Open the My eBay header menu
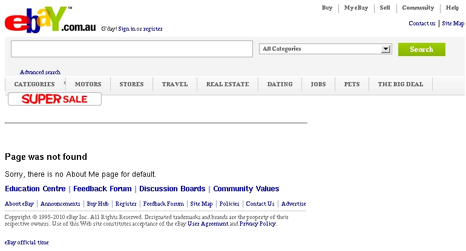 356,8
